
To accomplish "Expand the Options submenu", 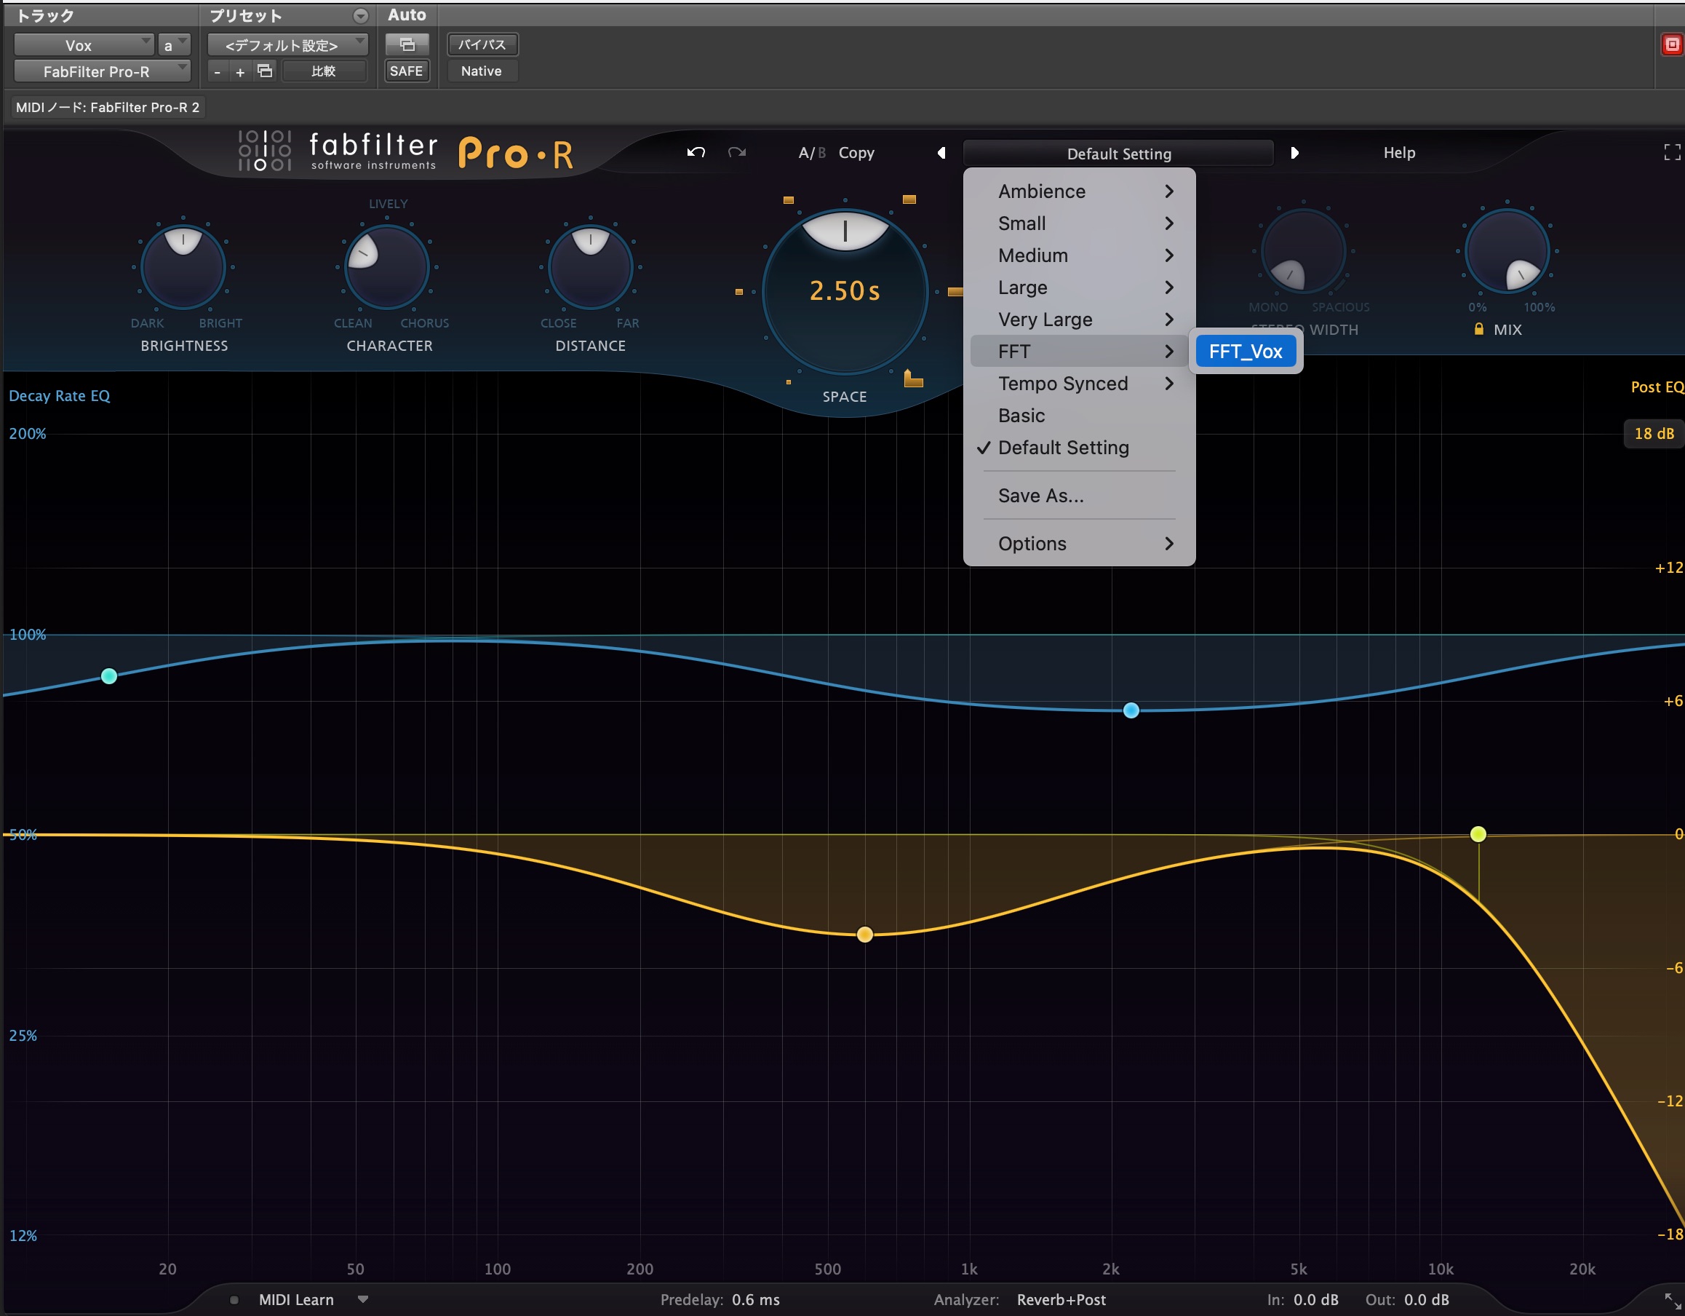I will (1080, 544).
